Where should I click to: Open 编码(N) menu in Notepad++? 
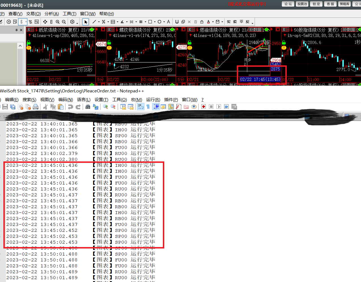coord(65,100)
